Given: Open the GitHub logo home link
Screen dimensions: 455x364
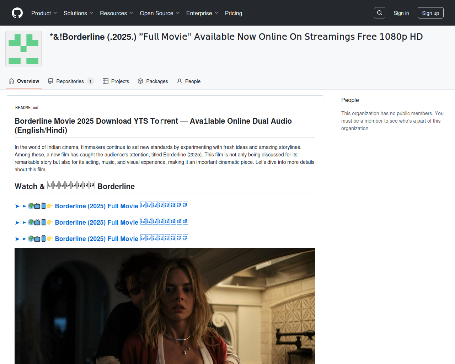Looking at the screenshot, I should 17,13.
